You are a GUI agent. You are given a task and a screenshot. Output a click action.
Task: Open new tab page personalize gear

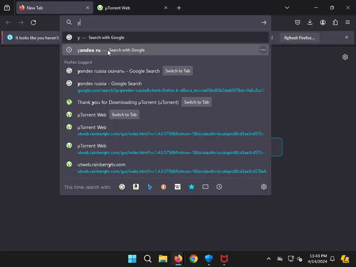pyautogui.click(x=345, y=57)
